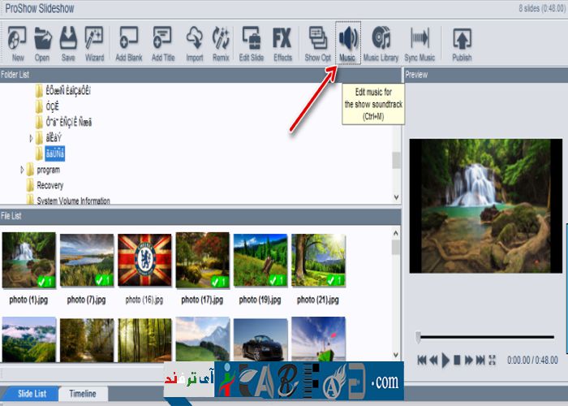The width and height of the screenshot is (568, 406).
Task: Click the Edit Slide icon
Action: tap(251, 43)
